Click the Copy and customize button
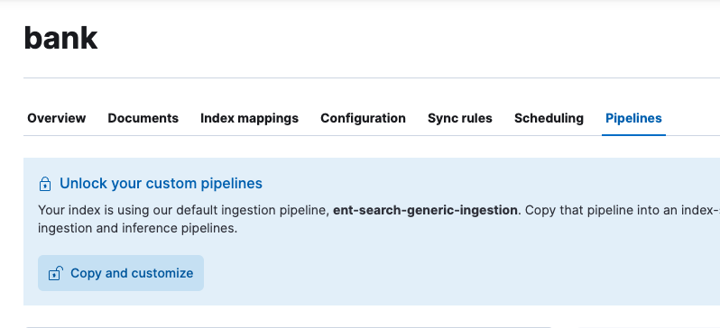 [x=121, y=273]
